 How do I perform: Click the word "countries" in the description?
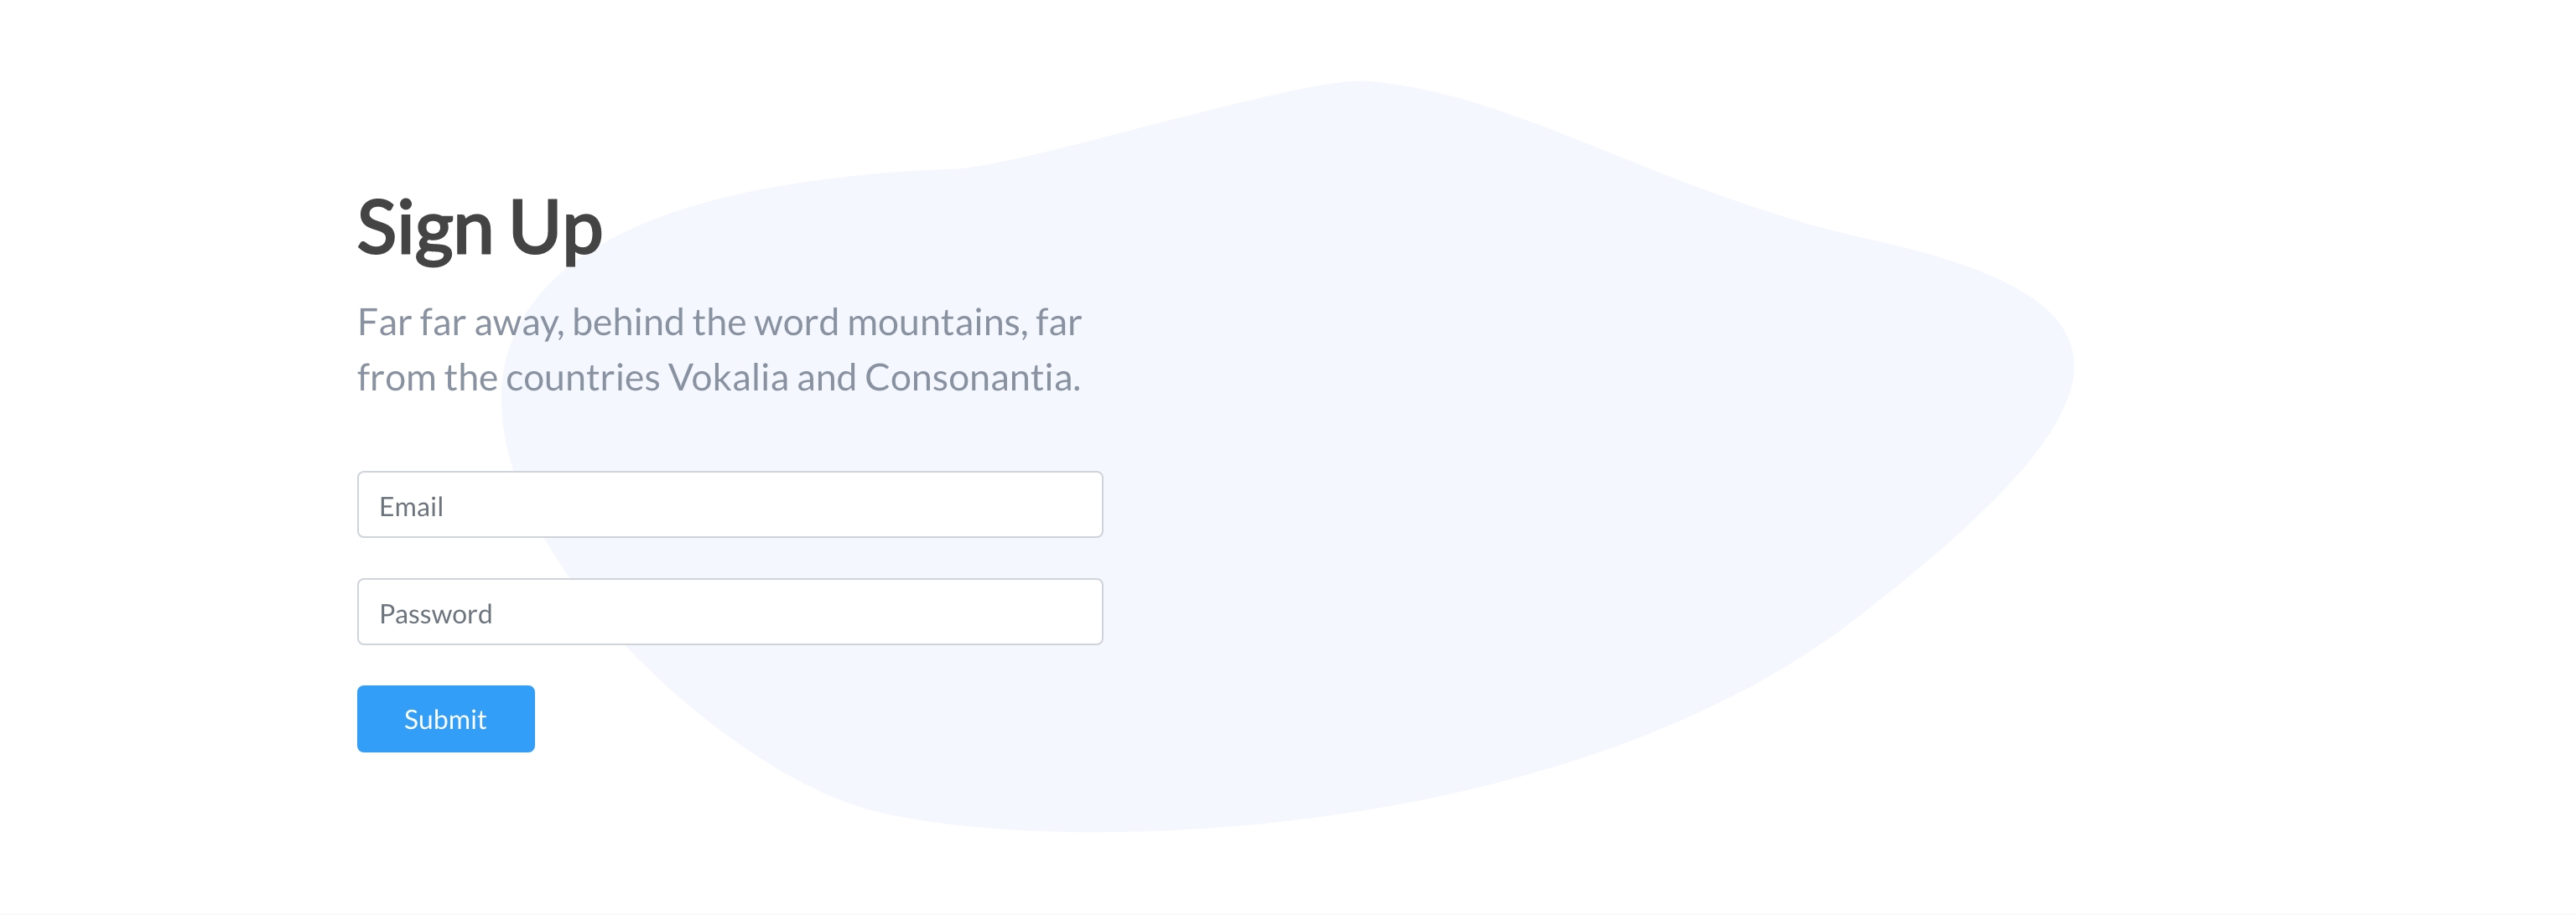pos(583,378)
